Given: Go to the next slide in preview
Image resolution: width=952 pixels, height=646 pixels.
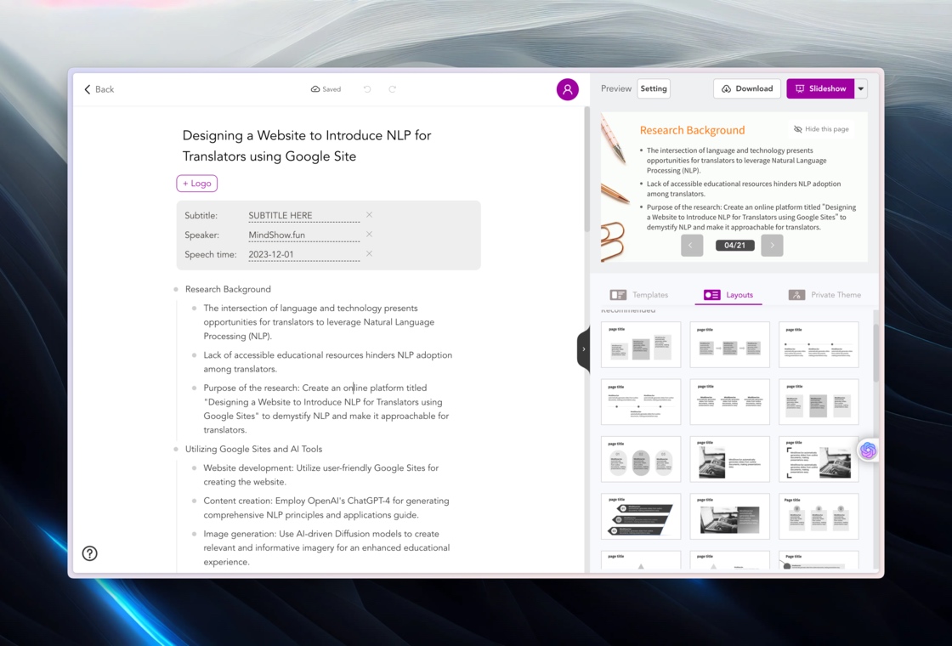Looking at the screenshot, I should click(x=772, y=246).
